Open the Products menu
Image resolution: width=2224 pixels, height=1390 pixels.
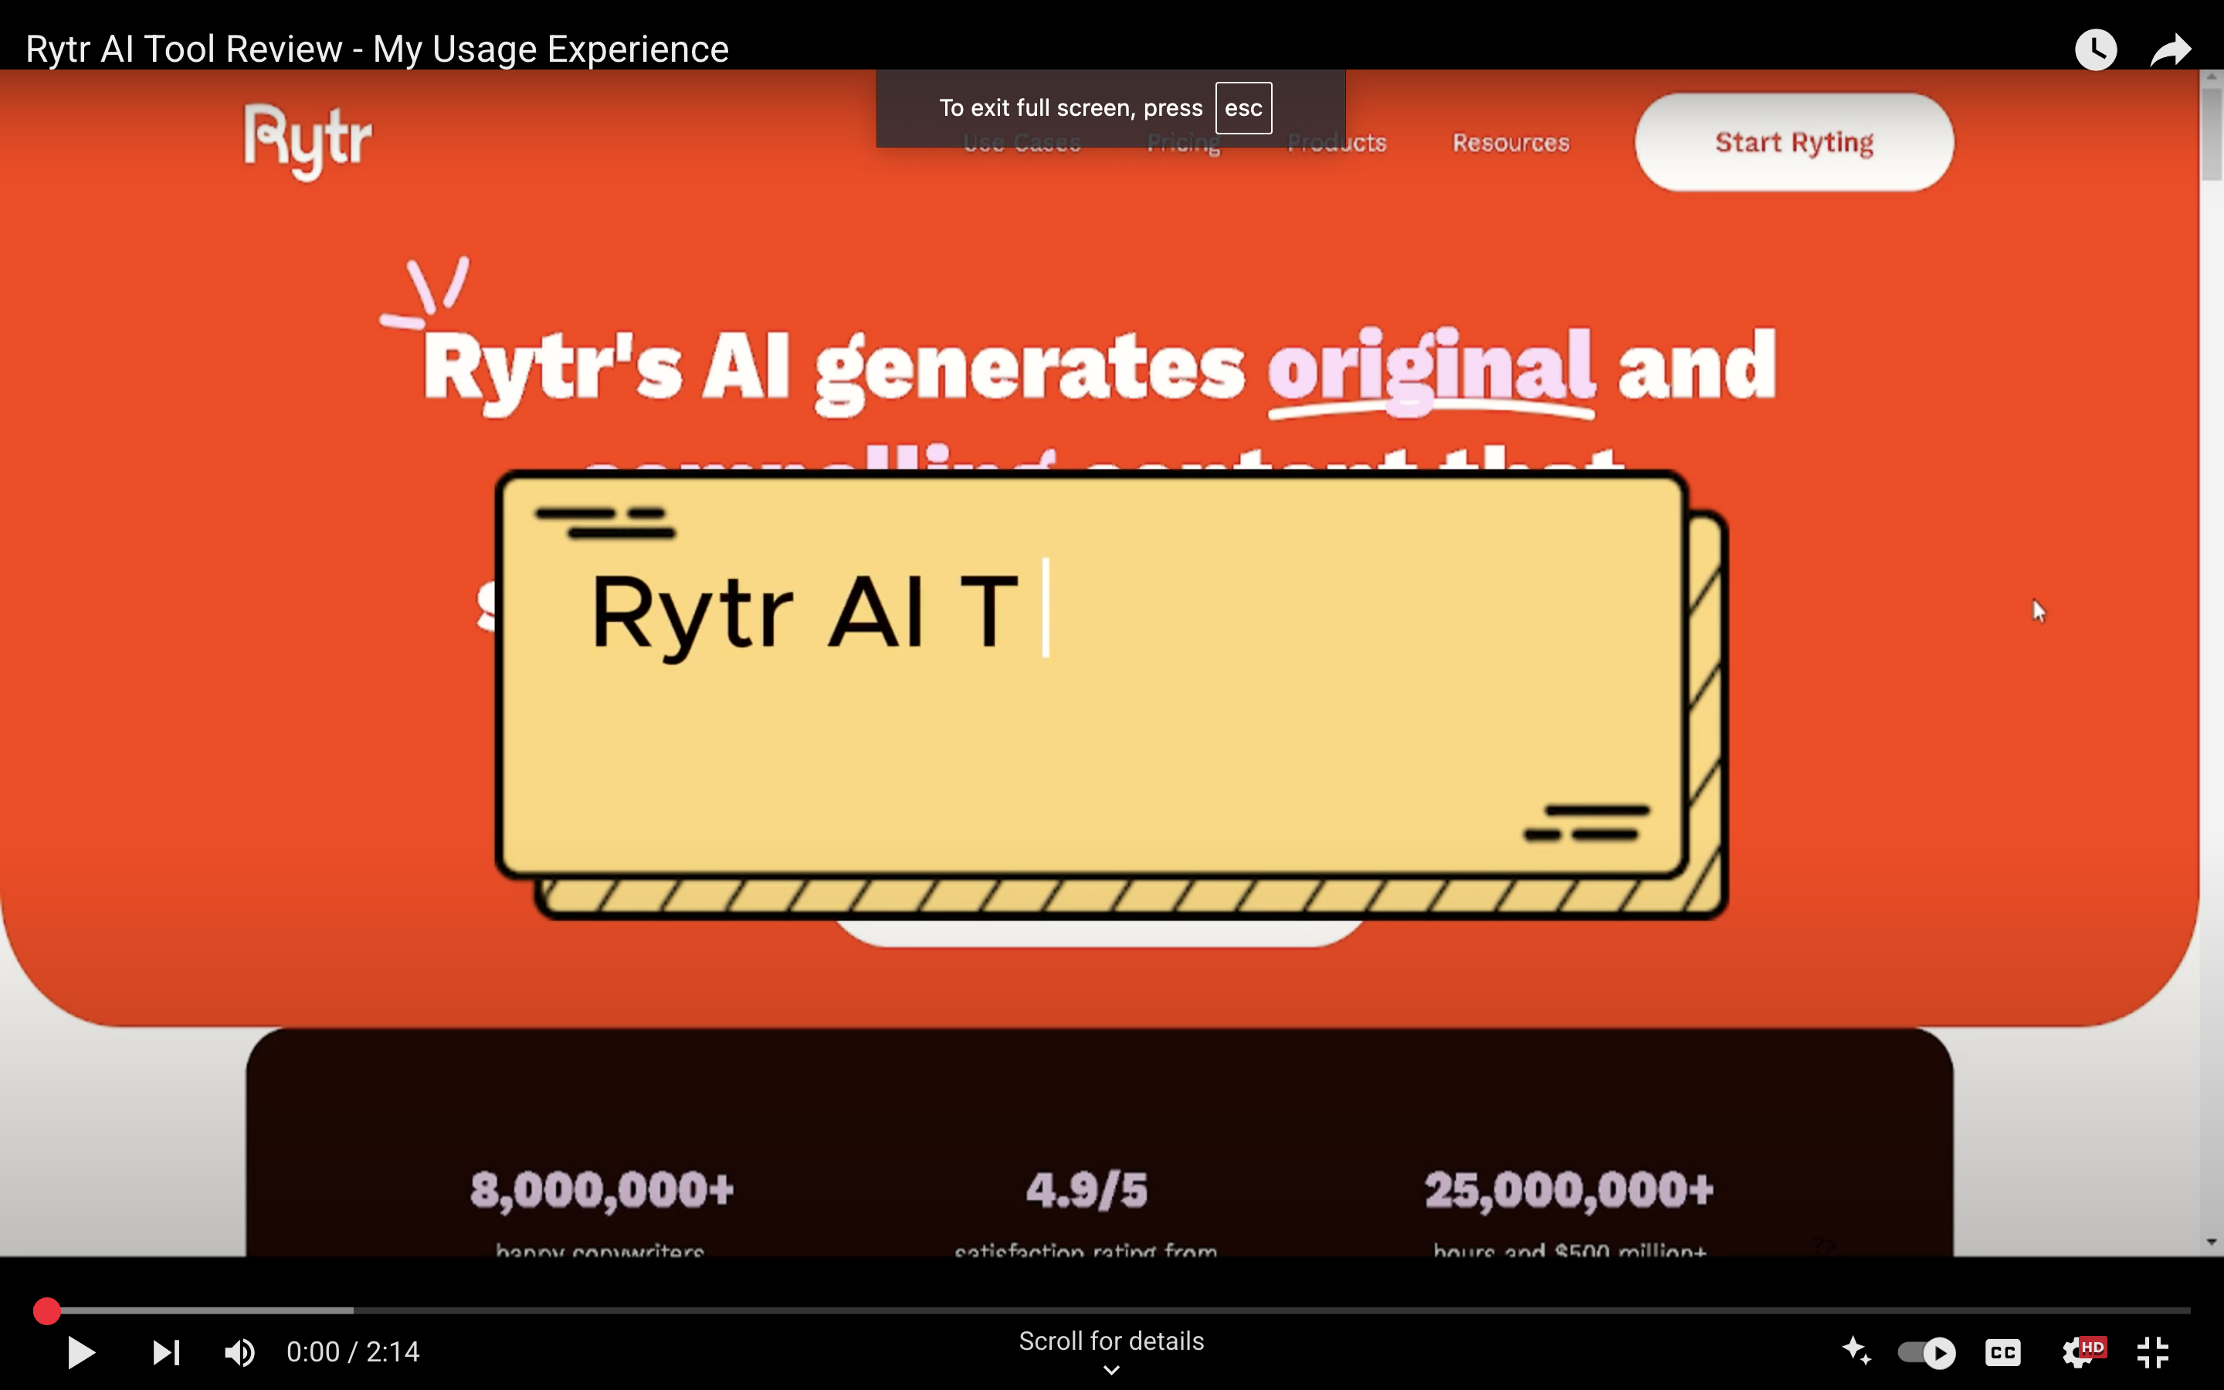pyautogui.click(x=1336, y=143)
